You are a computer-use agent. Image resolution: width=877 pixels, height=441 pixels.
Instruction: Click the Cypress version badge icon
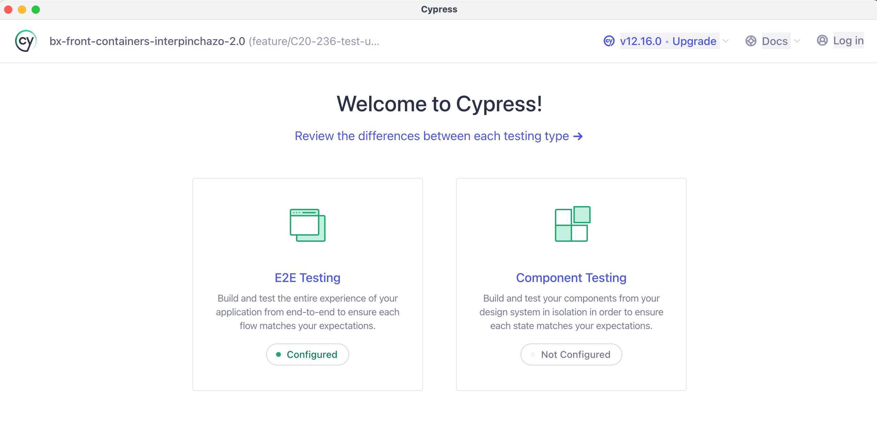click(609, 41)
